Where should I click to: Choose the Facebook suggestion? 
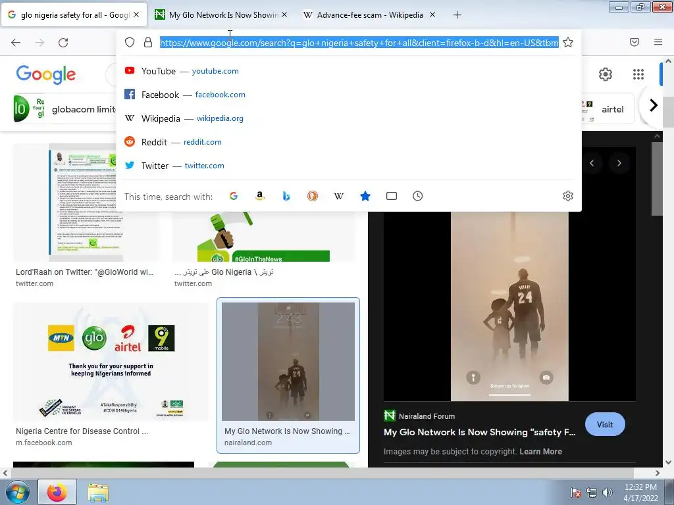[x=349, y=95]
